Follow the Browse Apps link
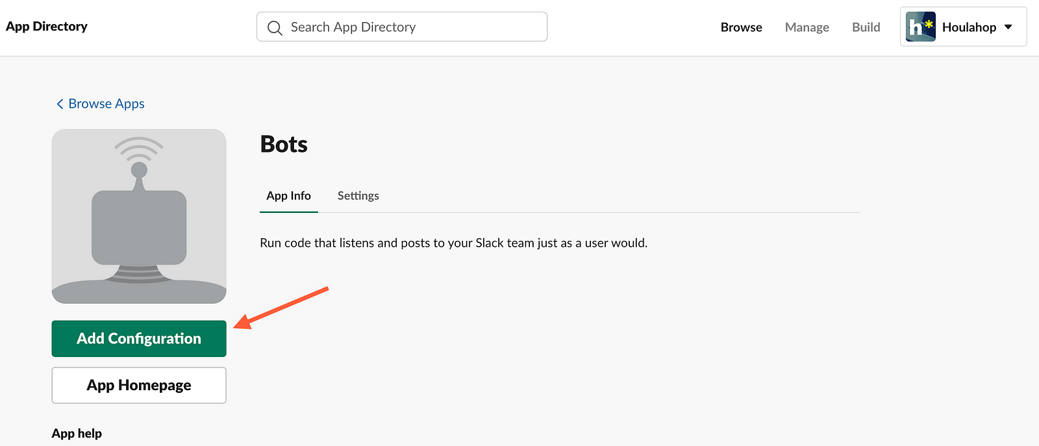Screen dimensions: 1039x446 pyautogui.click(x=106, y=104)
